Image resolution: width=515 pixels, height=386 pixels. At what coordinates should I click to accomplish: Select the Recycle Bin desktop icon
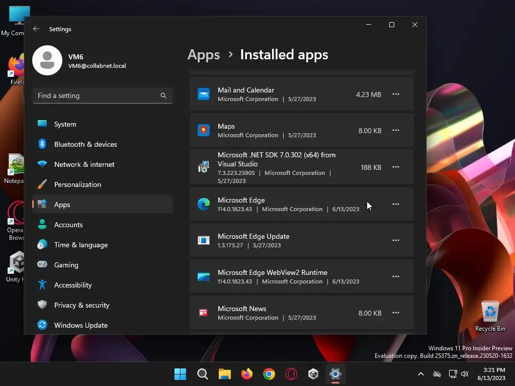click(490, 316)
